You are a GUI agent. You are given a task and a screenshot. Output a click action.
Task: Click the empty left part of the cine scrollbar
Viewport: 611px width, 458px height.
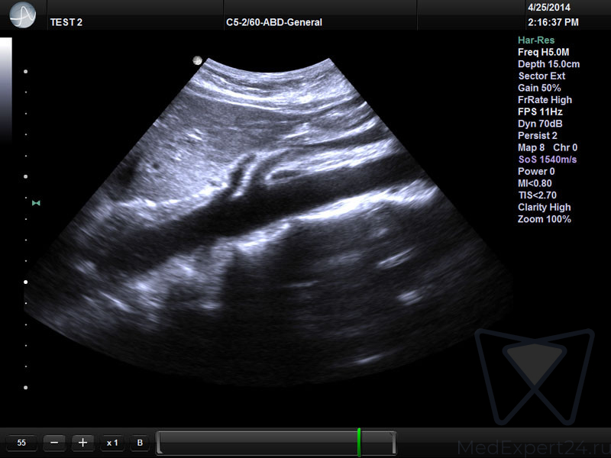(x=252, y=443)
